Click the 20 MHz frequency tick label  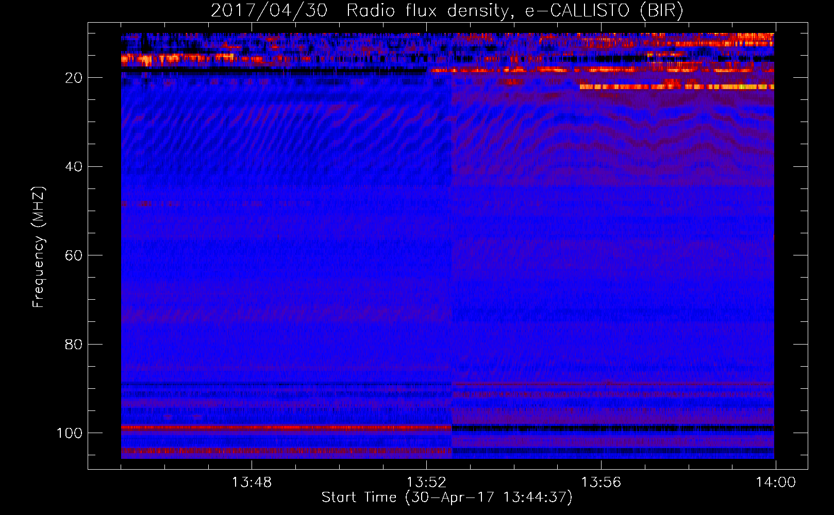pos(74,78)
